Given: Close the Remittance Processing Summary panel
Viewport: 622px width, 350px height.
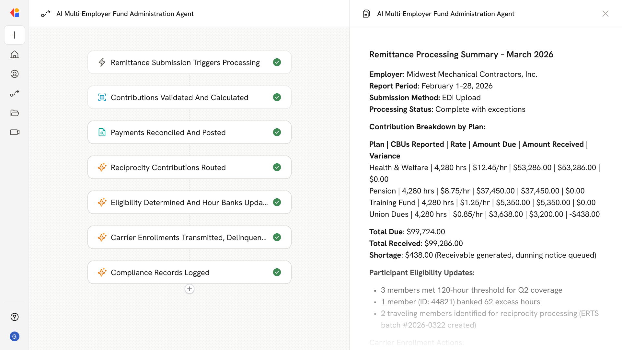Looking at the screenshot, I should click(x=605, y=14).
